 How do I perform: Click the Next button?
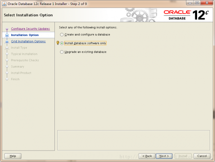[164, 156]
